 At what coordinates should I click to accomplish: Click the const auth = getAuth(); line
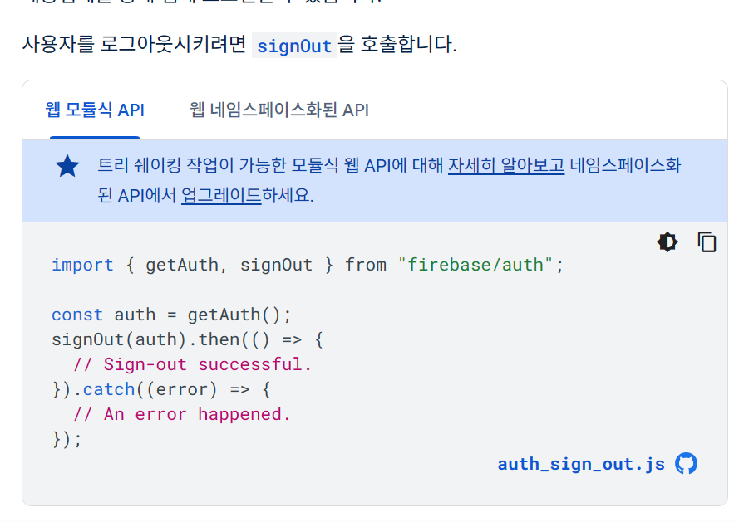point(171,315)
